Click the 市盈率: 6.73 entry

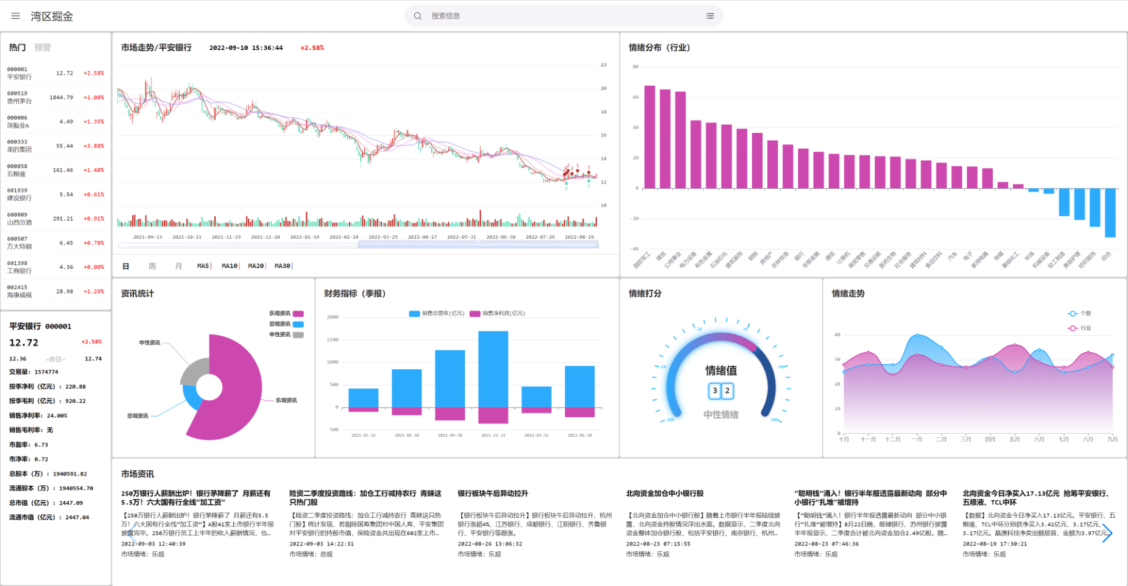point(29,445)
